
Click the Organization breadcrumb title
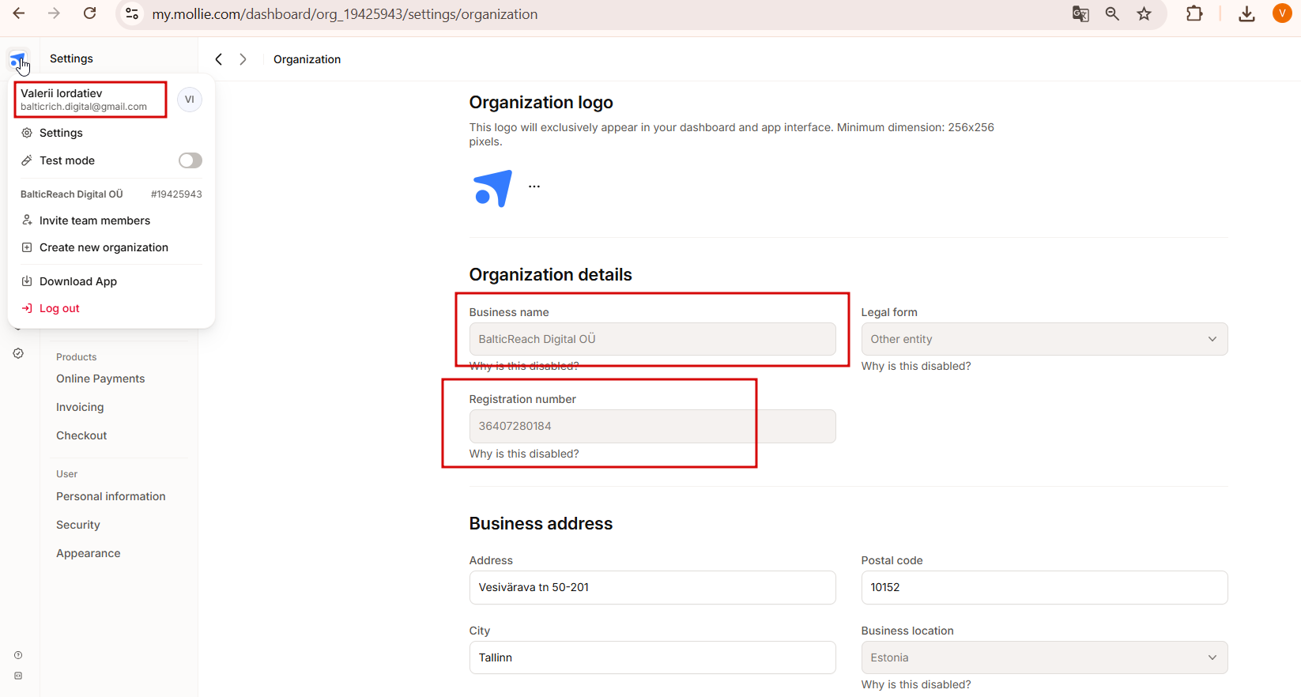coord(307,59)
